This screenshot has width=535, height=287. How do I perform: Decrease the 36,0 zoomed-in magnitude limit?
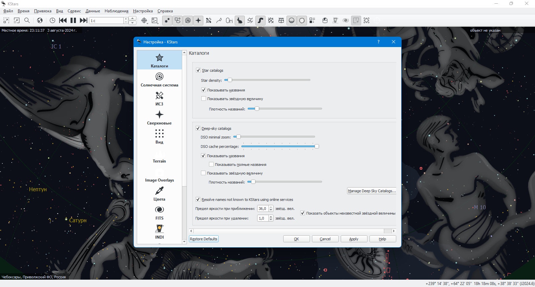coord(271,210)
